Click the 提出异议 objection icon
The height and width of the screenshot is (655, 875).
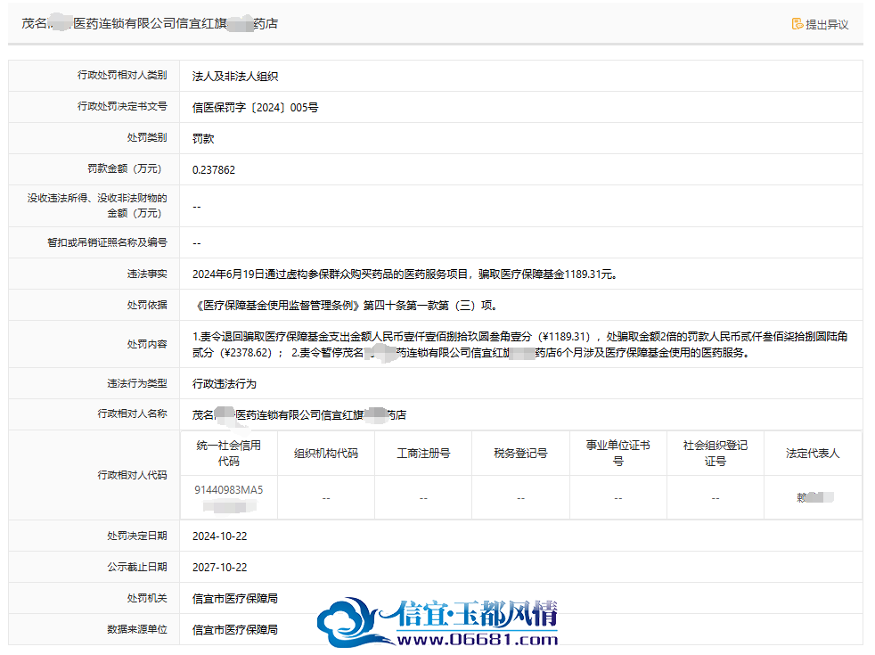point(797,24)
